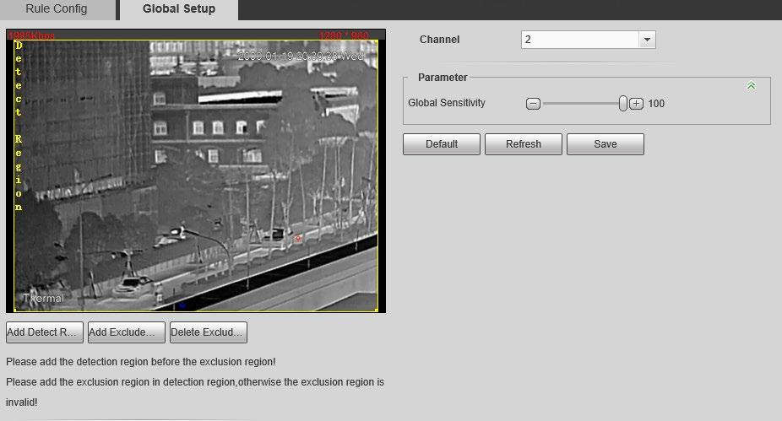Click the detection-before-exclusion hint text
Screen dimensions: 782x421
141,362
